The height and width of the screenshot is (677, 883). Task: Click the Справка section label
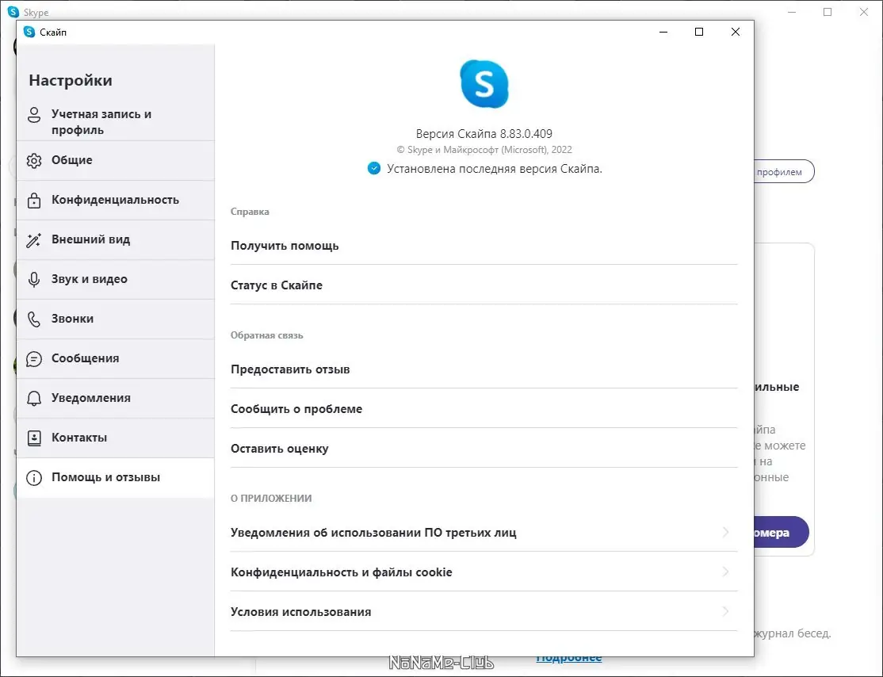[x=250, y=212]
